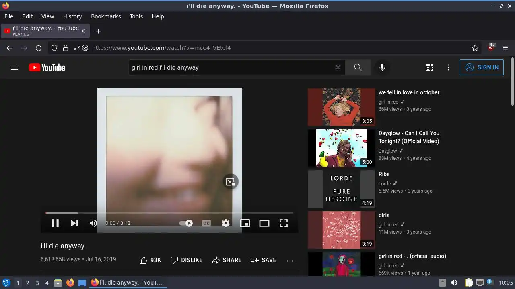Click the autoplay blocked icon in URL bar
The width and height of the screenshot is (515, 289).
coord(85,48)
